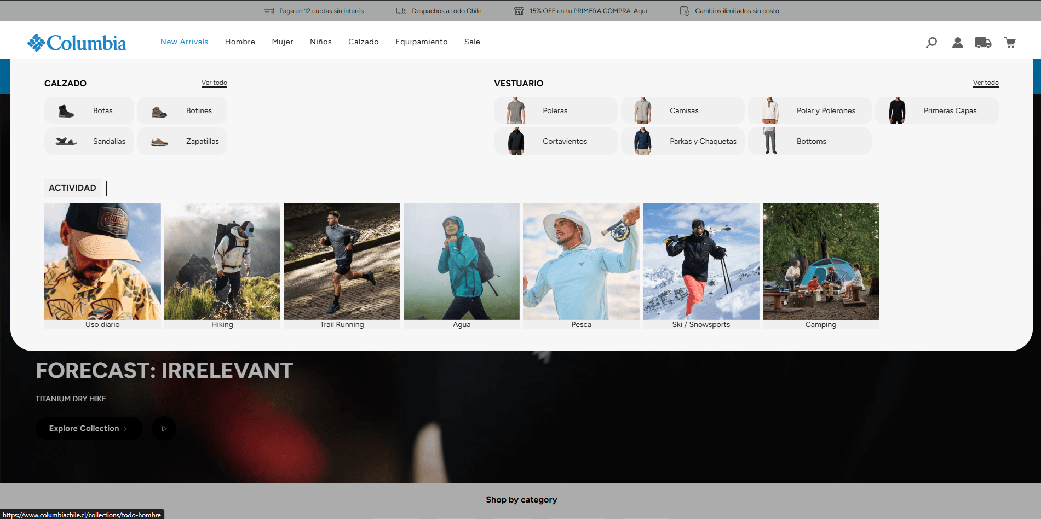1041x519 pixels.
Task: Click the Botas label
Action: tap(103, 111)
